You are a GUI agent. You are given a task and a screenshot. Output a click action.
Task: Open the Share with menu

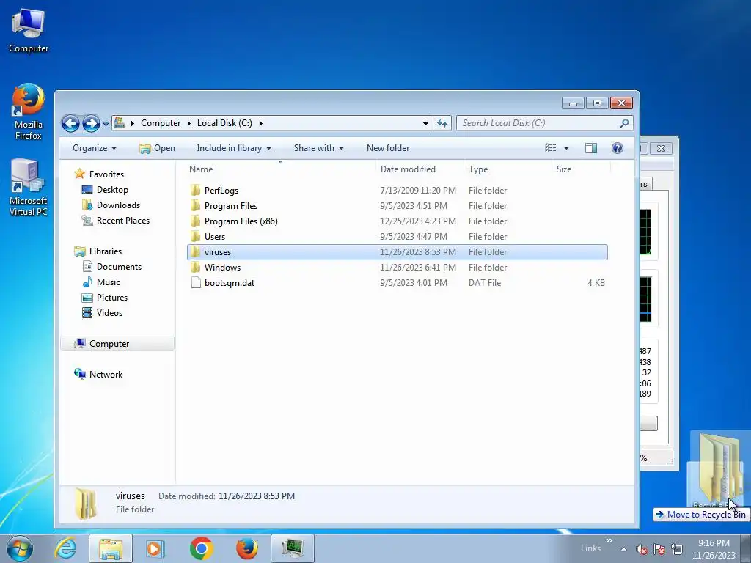318,148
